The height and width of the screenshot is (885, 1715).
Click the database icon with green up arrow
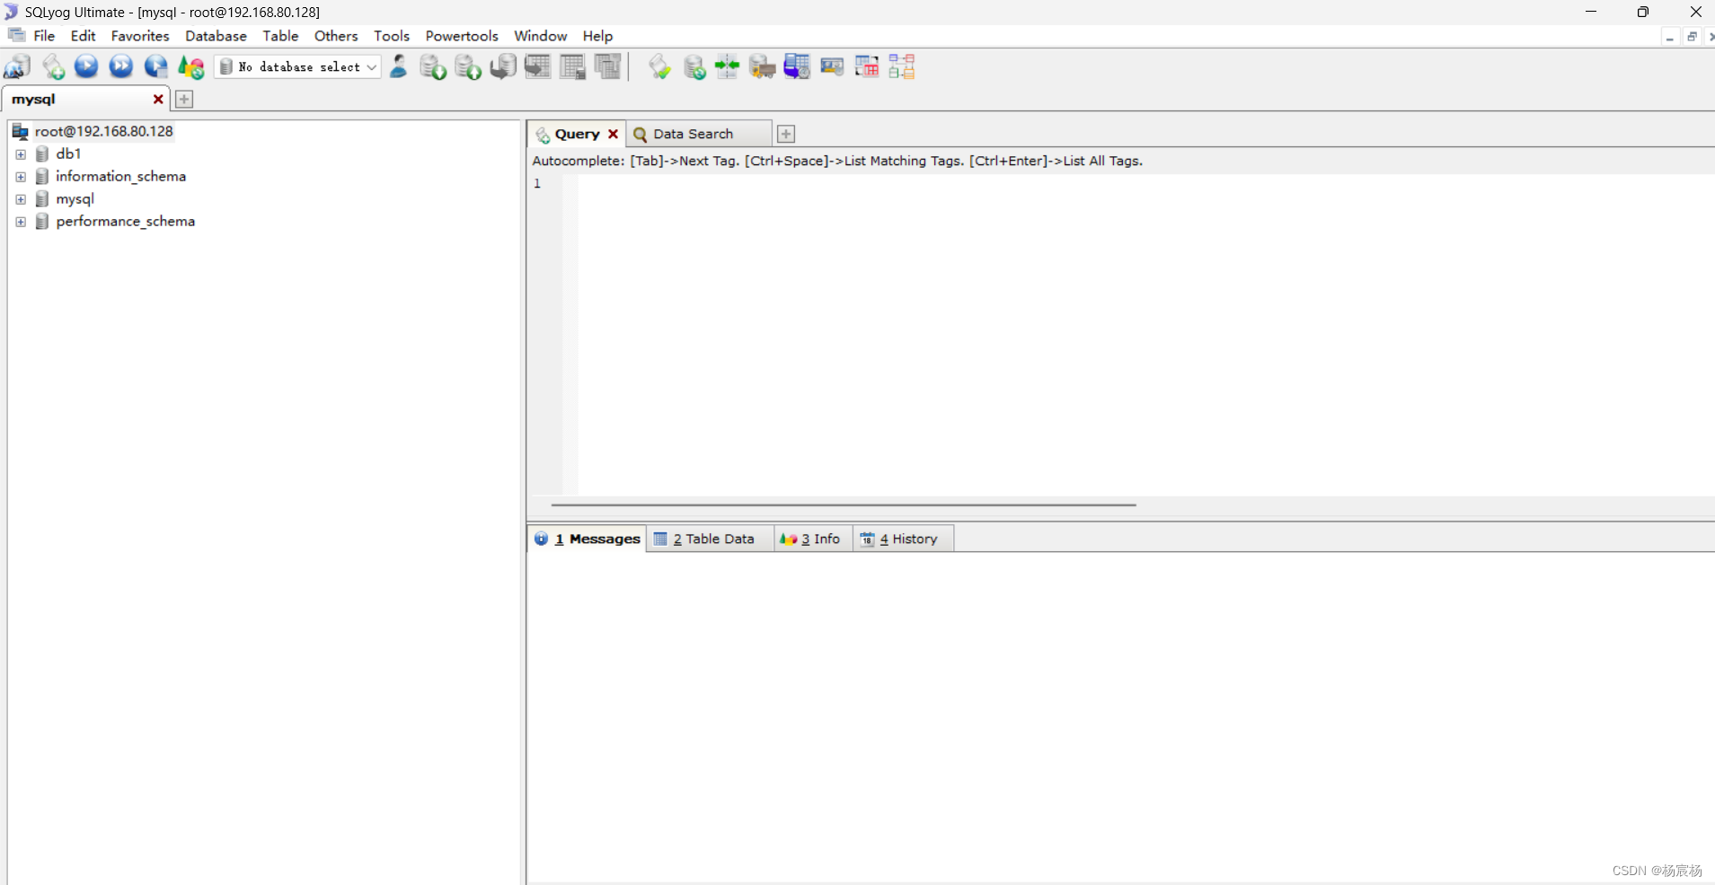(468, 66)
